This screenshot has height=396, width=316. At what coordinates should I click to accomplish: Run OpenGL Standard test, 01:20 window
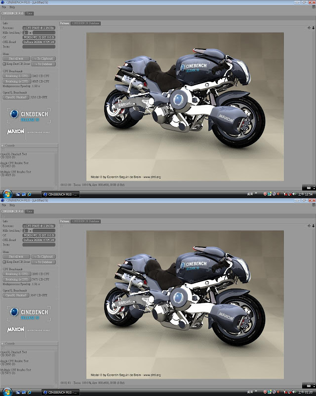tap(16, 295)
